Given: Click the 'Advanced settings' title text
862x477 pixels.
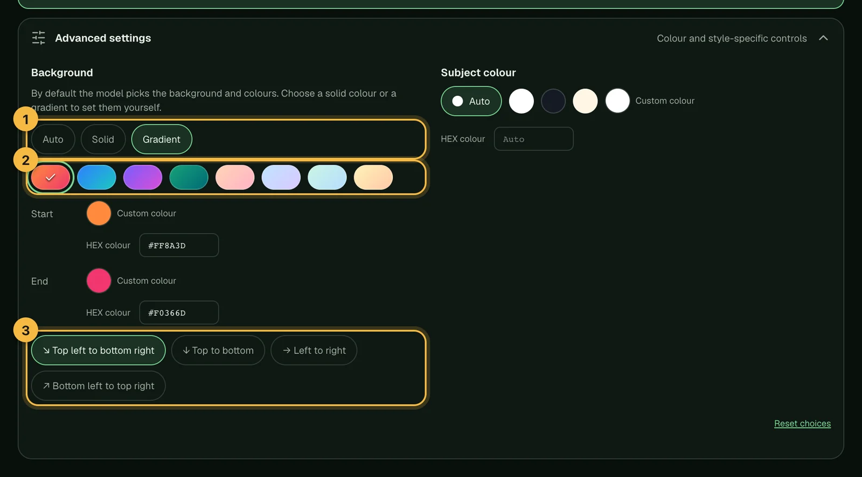Looking at the screenshot, I should (x=103, y=38).
